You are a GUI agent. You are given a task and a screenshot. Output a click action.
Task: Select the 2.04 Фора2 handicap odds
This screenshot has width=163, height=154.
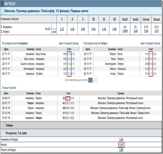135,31
